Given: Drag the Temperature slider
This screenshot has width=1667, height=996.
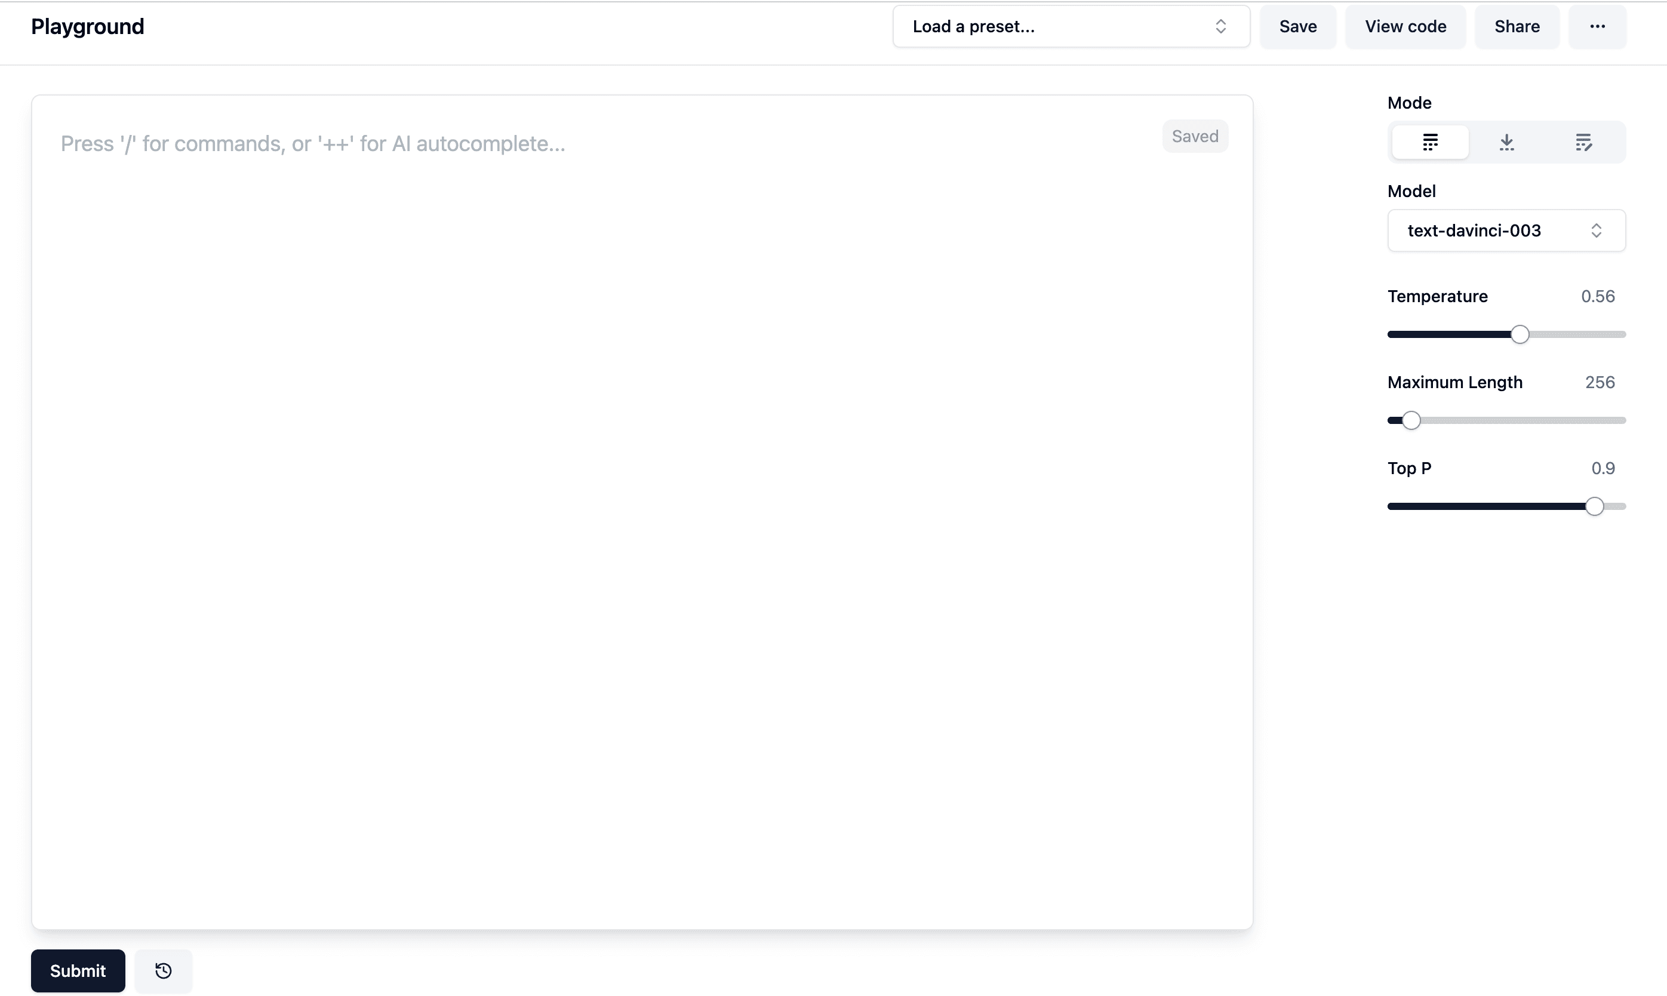Looking at the screenshot, I should coord(1520,334).
